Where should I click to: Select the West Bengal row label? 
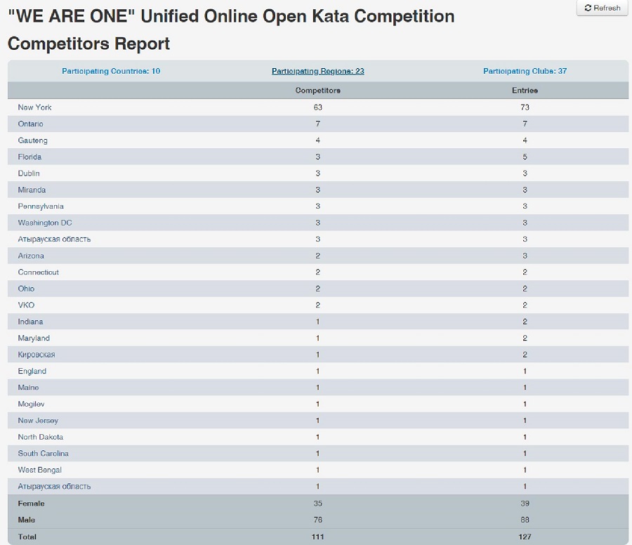click(x=39, y=470)
